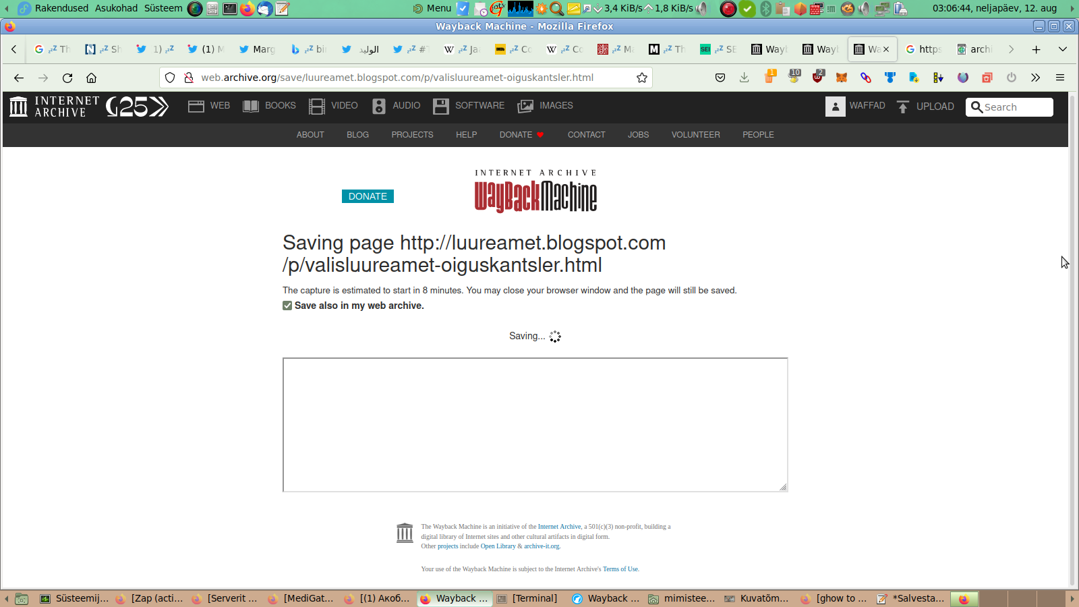Open BOOKS section of Internet Archive
Image resolution: width=1079 pixels, height=607 pixels.
pos(269,106)
